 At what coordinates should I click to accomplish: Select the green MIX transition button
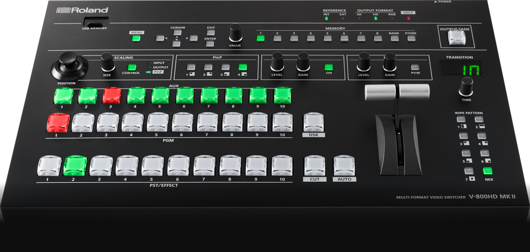(488, 171)
